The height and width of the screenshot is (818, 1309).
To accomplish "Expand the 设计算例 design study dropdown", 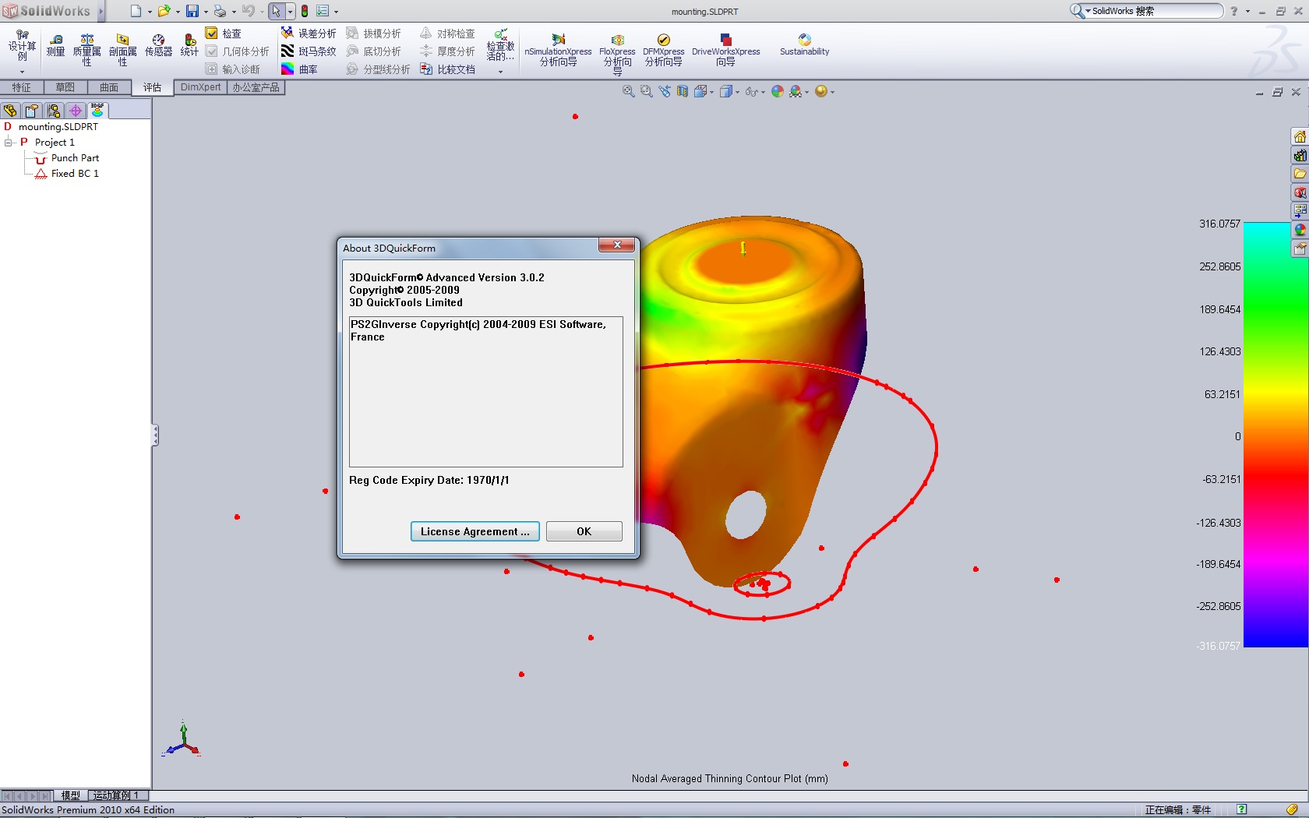I will point(23,72).
